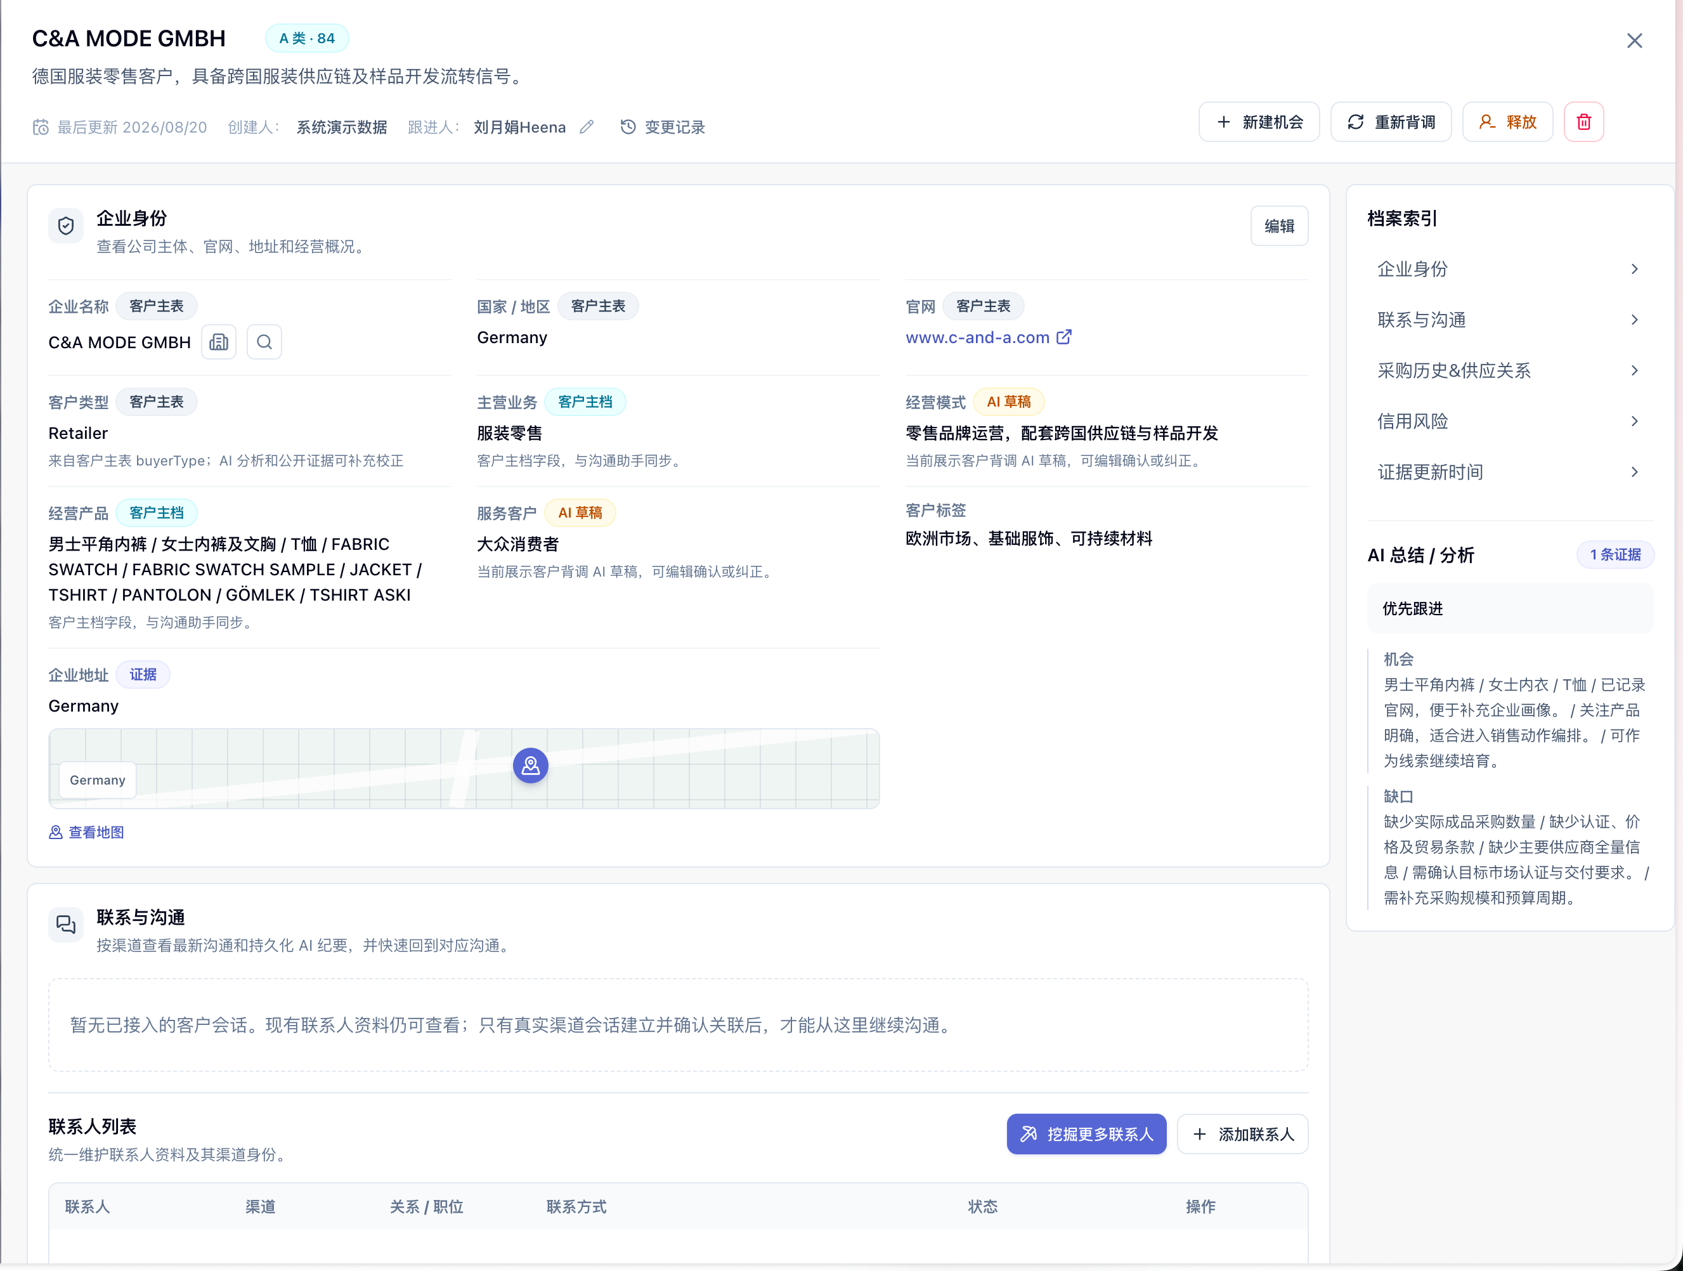This screenshot has width=1683, height=1271.
Task: Click the 欧洲市场、基础服饰、可持续材料 tags text
Action: [x=1029, y=539]
